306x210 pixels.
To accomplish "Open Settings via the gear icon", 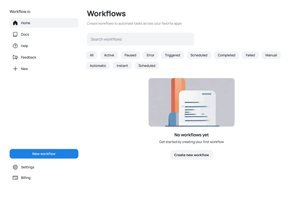I will [15, 167].
